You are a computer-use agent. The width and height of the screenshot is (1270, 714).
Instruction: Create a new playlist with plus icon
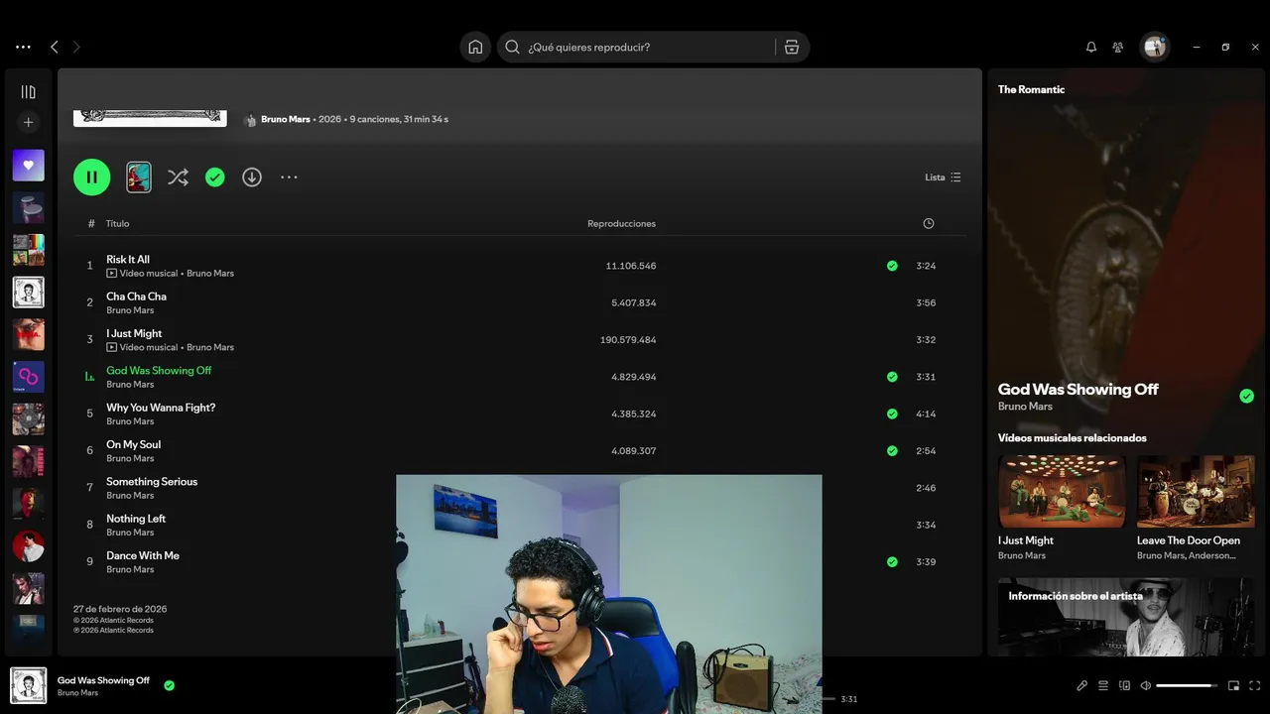(29, 122)
